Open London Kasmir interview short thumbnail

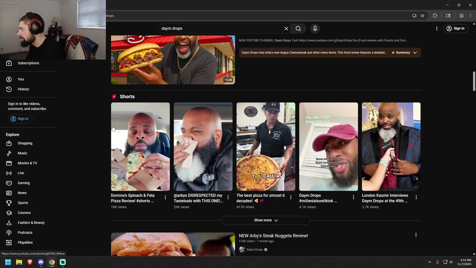[x=391, y=147]
